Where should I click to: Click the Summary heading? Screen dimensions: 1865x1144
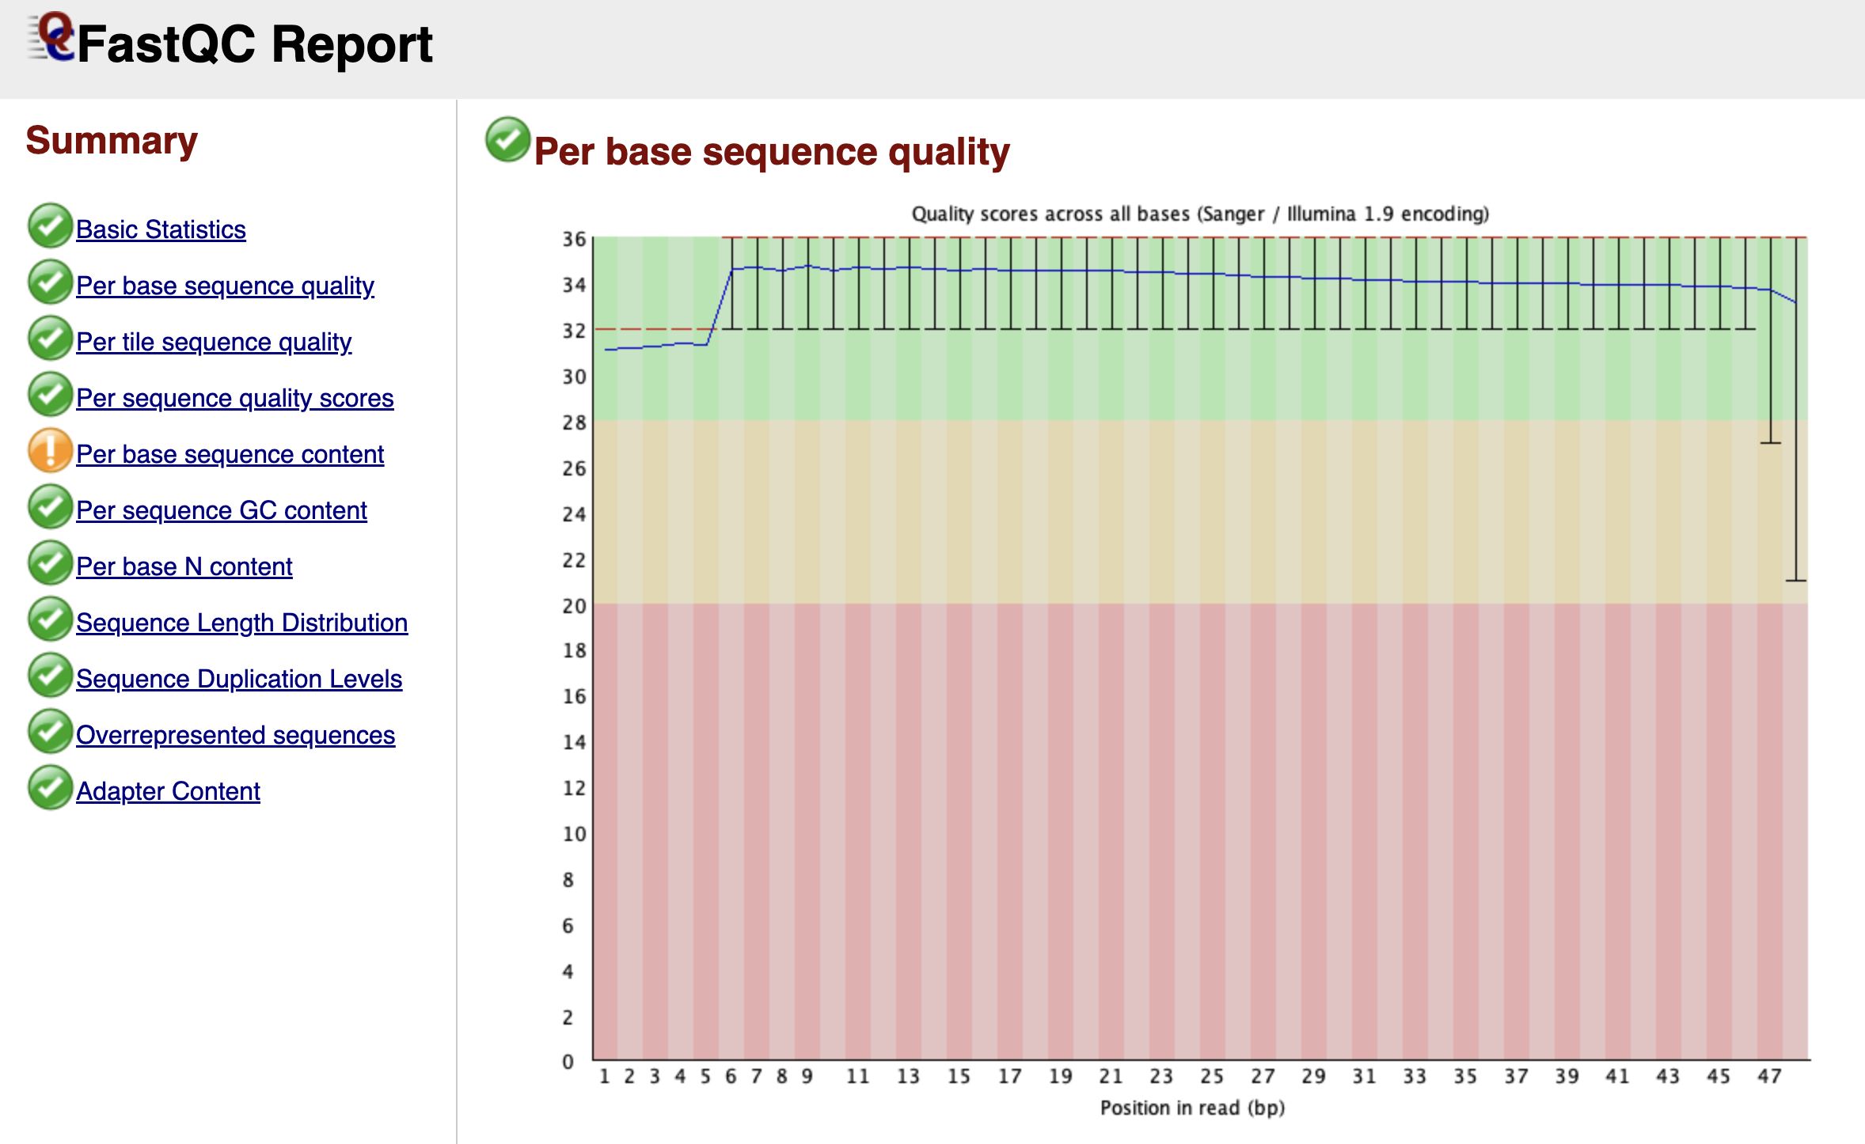(x=113, y=141)
